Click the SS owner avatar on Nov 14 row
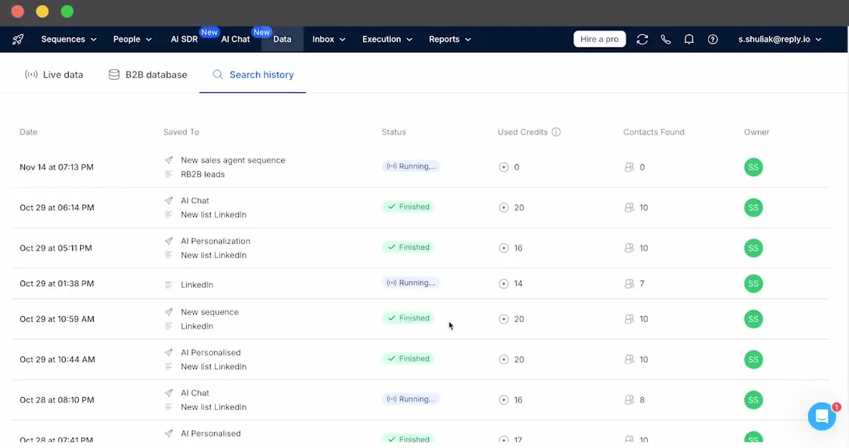The height and width of the screenshot is (448, 849). point(753,167)
